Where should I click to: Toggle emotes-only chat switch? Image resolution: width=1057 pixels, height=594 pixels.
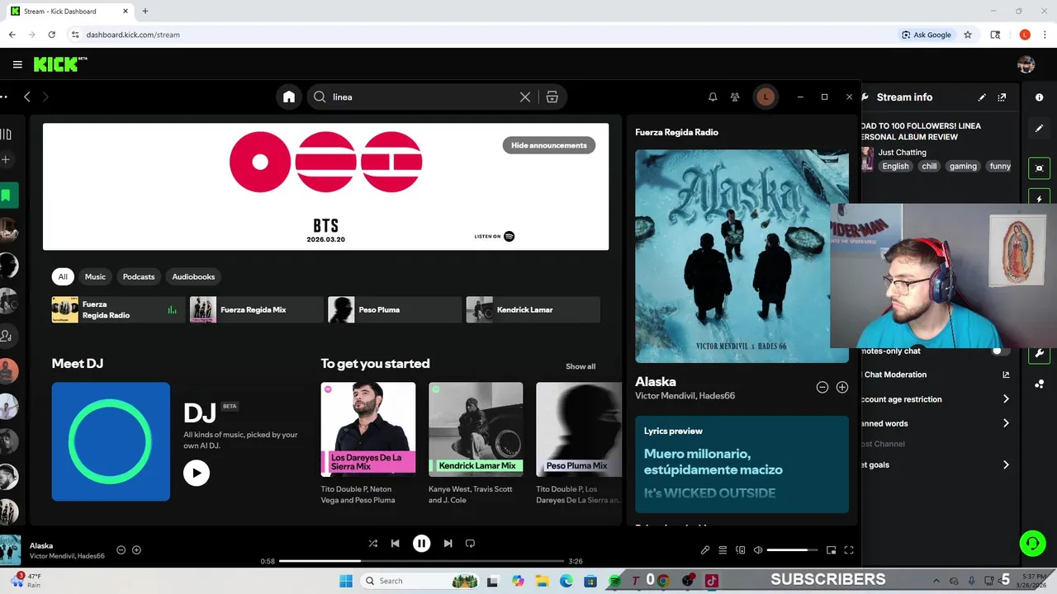click(x=1001, y=351)
